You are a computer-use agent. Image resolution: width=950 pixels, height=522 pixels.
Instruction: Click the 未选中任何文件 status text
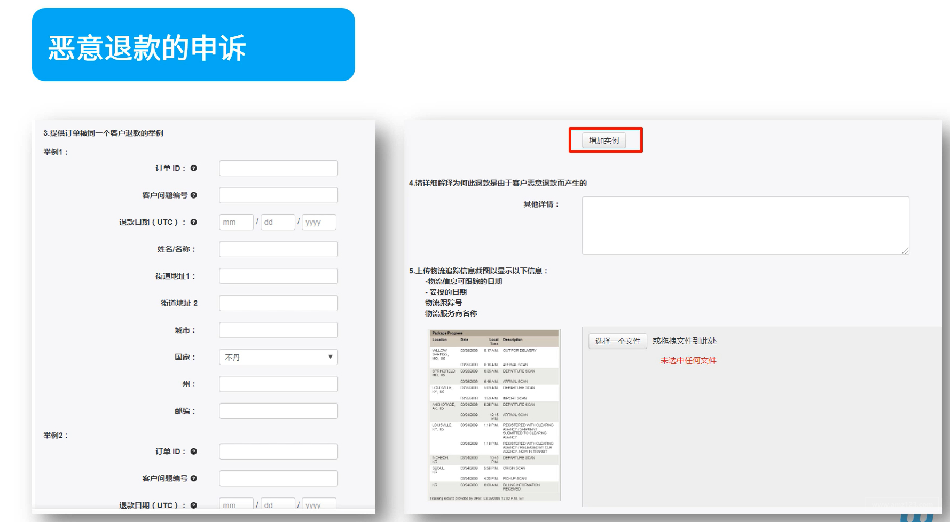click(x=688, y=361)
